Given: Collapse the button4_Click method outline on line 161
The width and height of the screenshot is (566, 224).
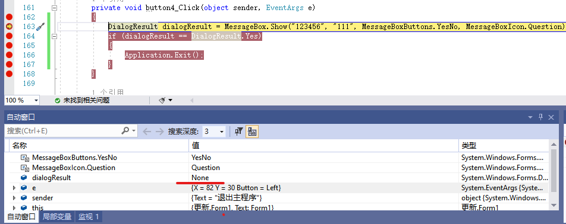Looking at the screenshot, I should click(x=55, y=8).
